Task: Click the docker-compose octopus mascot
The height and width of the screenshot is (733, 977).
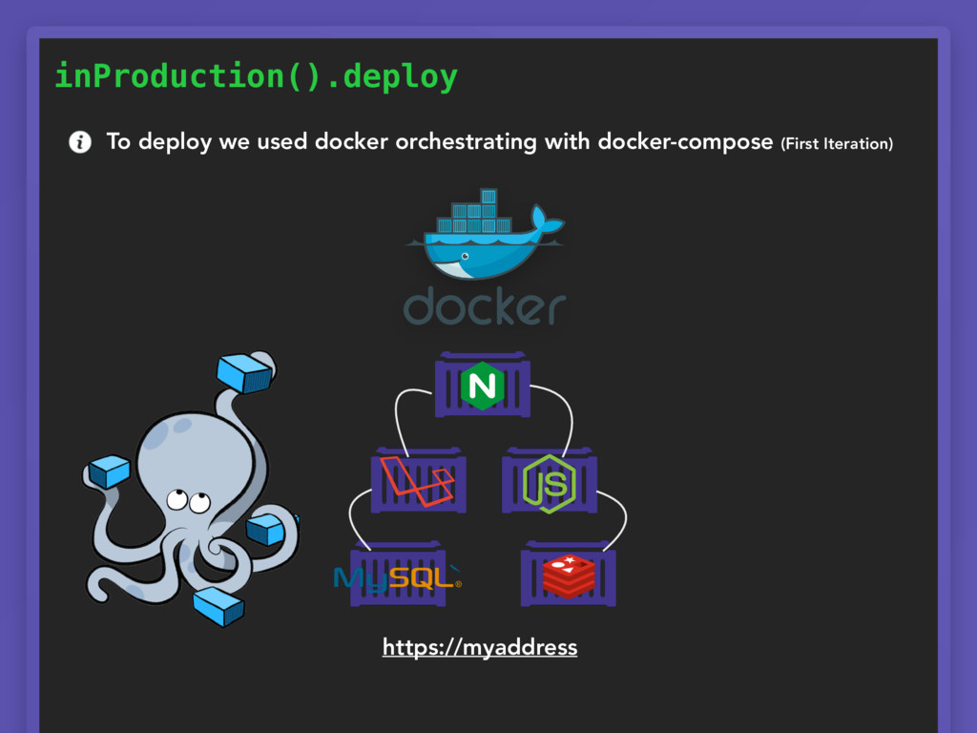Action: pyautogui.click(x=191, y=489)
